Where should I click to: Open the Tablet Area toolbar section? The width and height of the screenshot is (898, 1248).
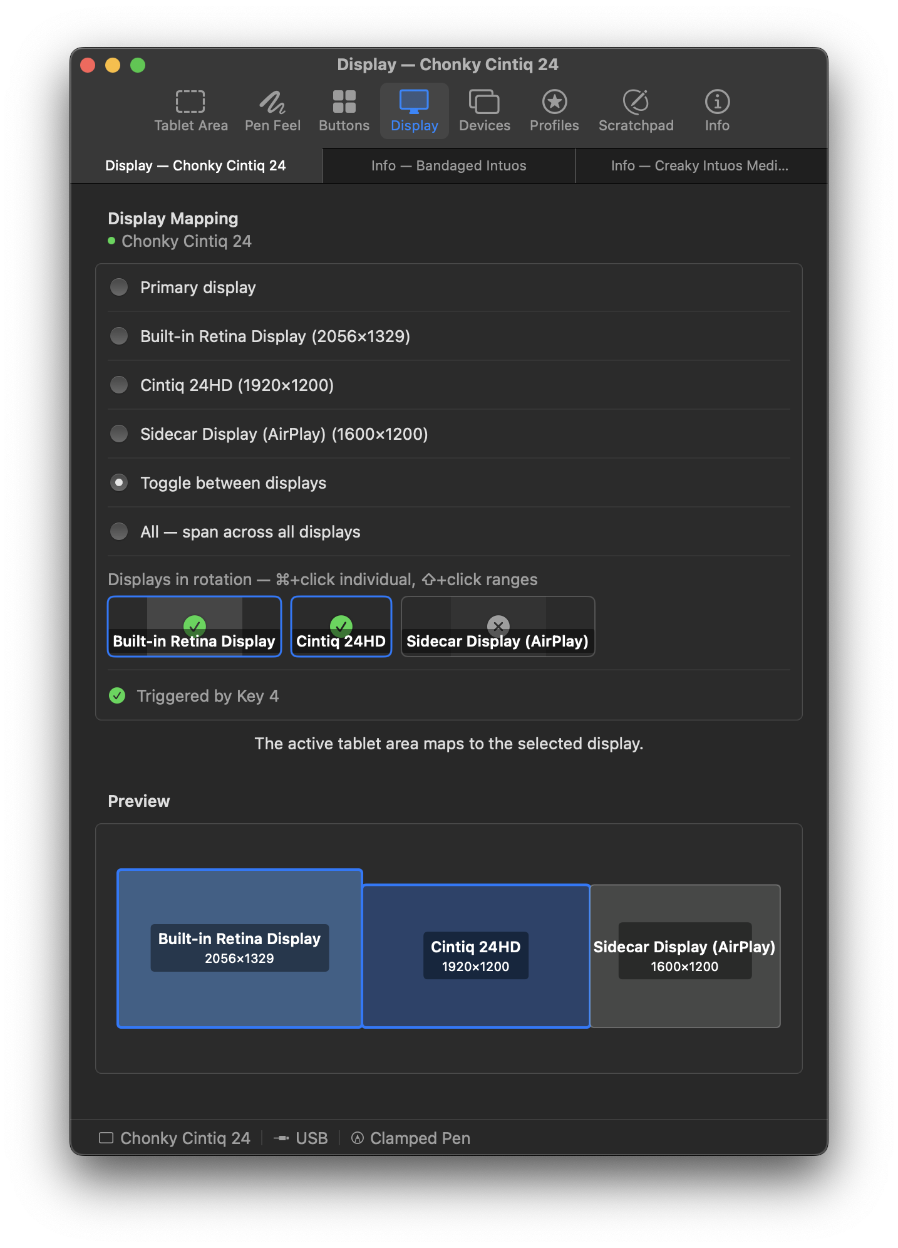tap(191, 111)
